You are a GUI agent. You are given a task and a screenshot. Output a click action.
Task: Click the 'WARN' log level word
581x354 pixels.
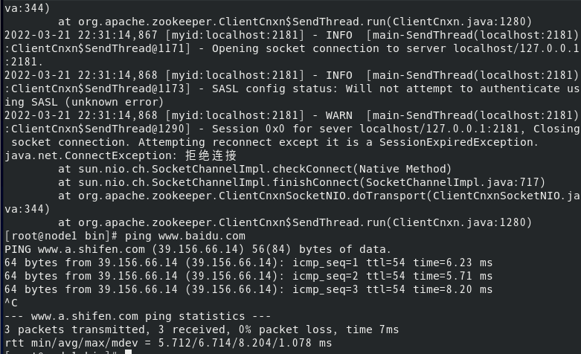[338, 115]
